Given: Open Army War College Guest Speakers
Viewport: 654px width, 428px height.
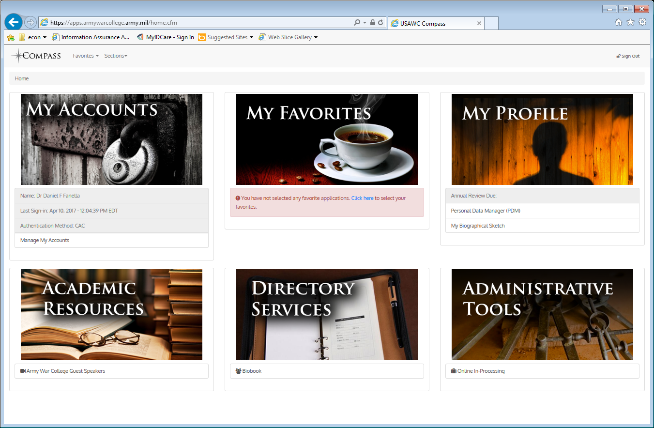Looking at the screenshot, I should click(x=111, y=371).
